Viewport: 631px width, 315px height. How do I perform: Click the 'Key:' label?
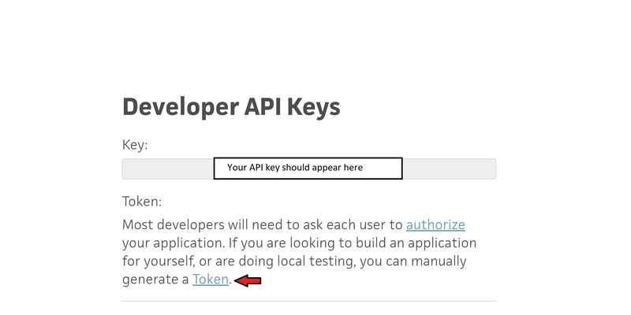135,145
